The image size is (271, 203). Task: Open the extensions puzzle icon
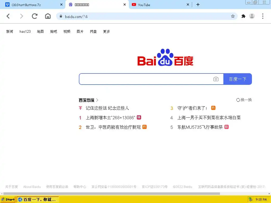tap(243, 16)
